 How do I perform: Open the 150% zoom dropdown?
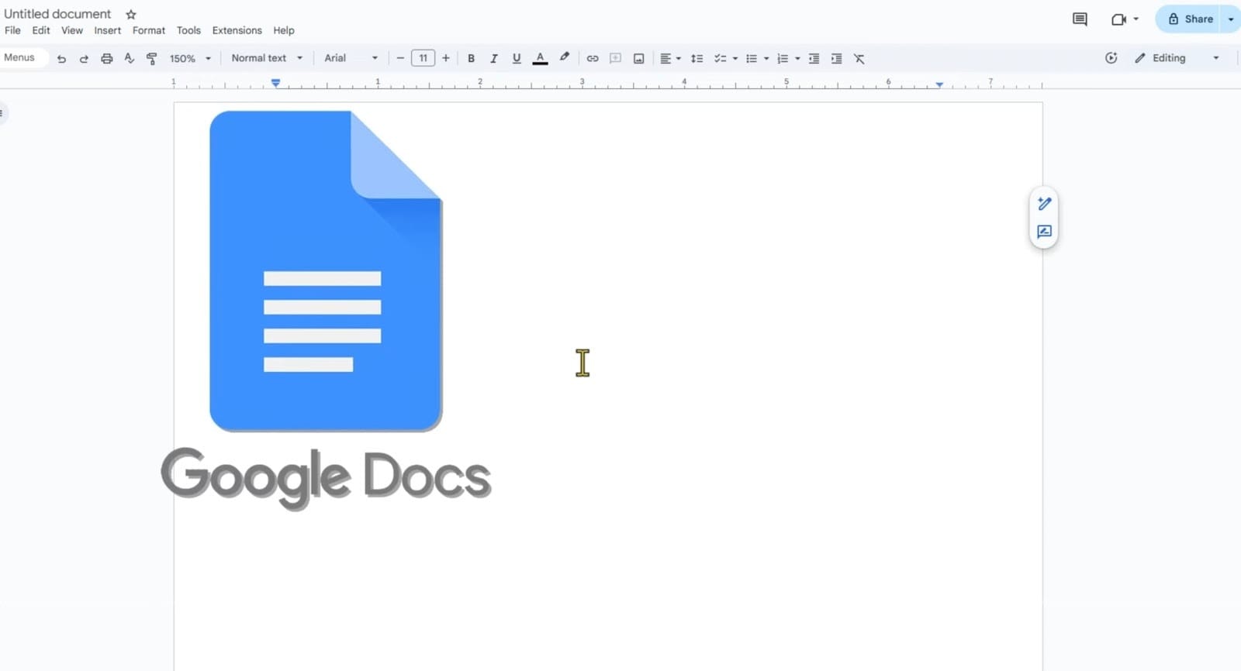click(190, 59)
